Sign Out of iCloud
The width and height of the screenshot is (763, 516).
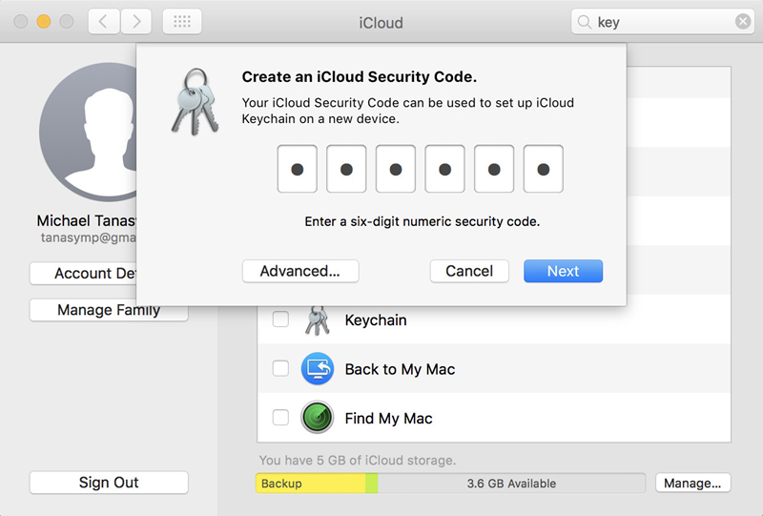109,483
